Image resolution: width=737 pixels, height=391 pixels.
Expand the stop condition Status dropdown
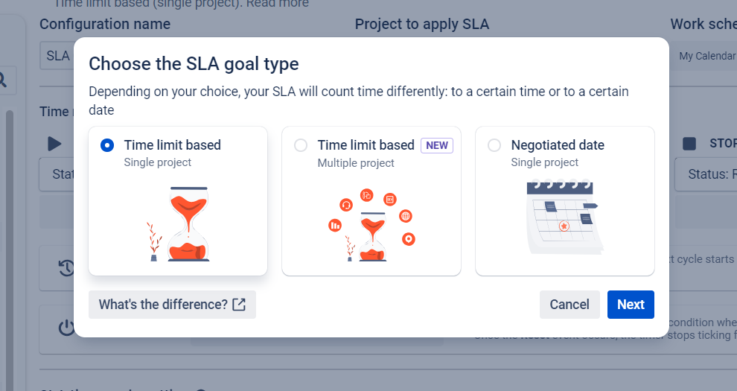tap(705, 174)
